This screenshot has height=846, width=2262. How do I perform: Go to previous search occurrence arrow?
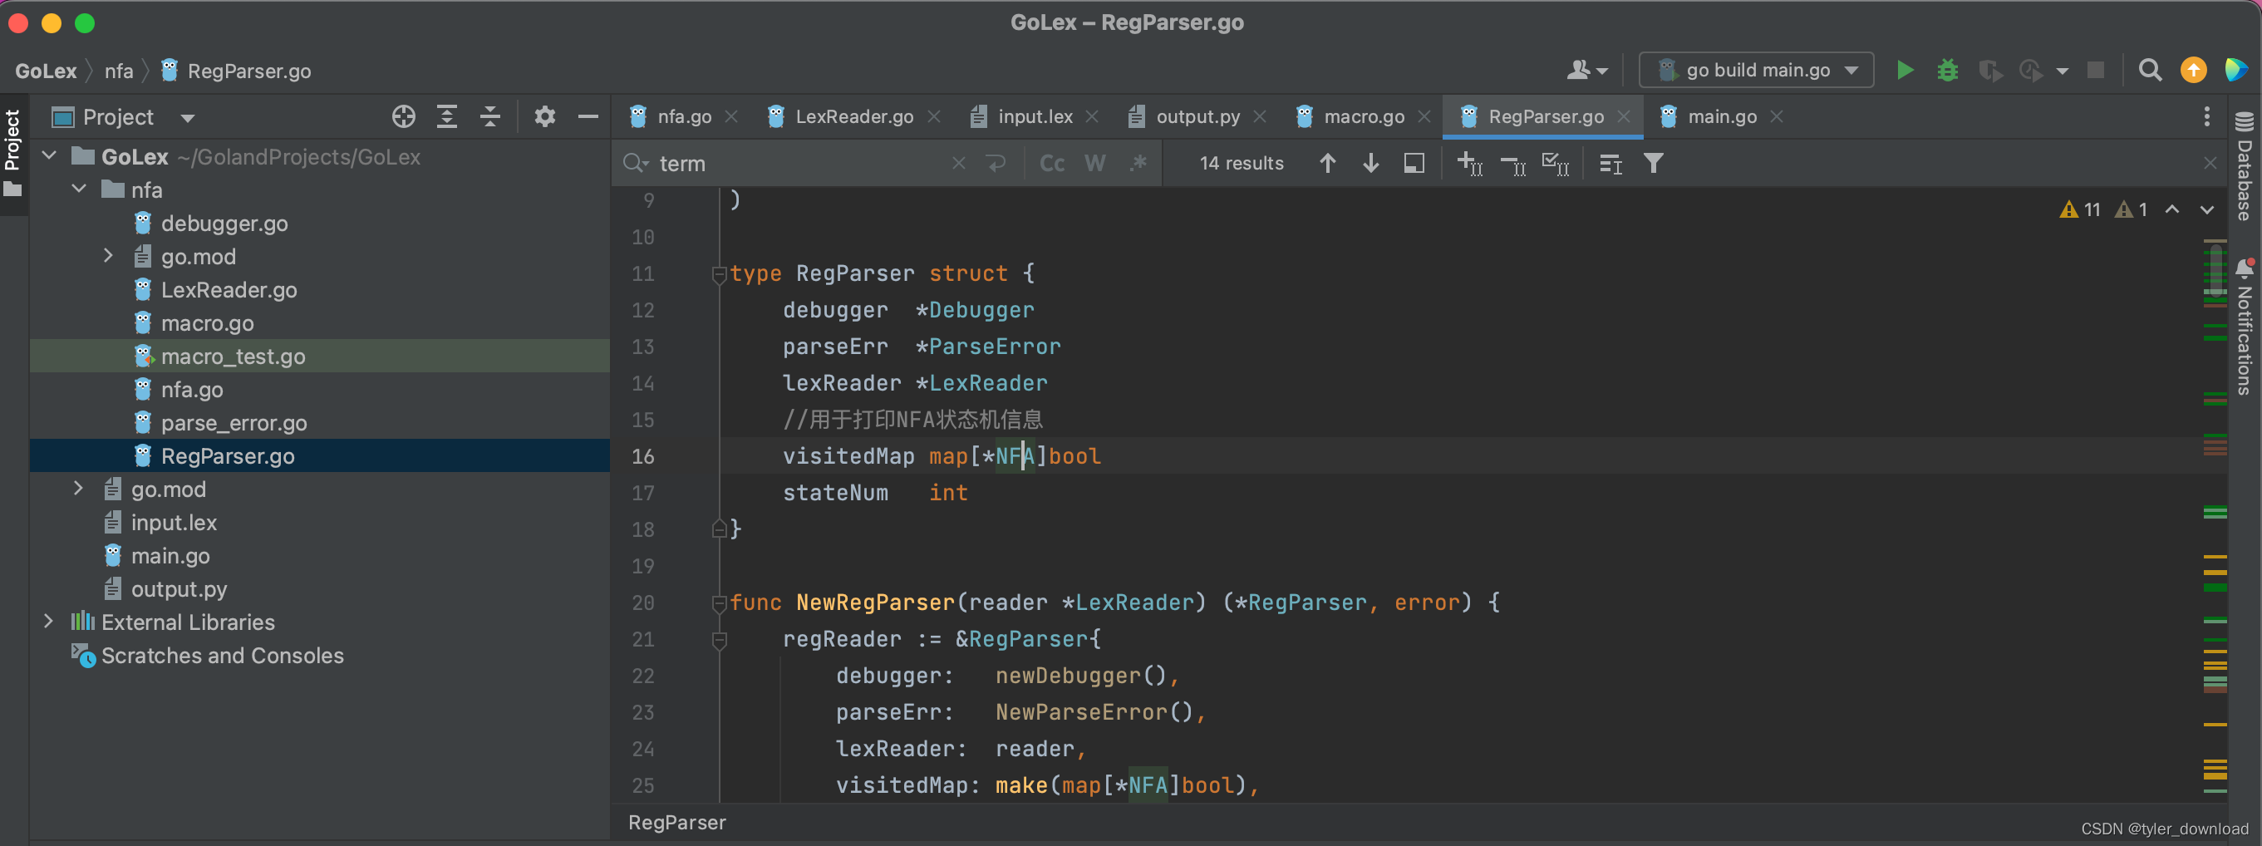tap(1327, 164)
